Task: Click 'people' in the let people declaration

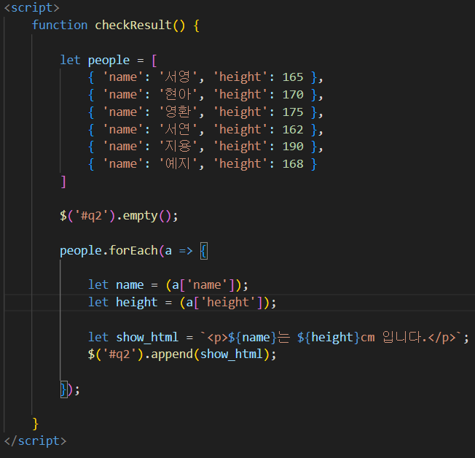Action: tap(109, 60)
